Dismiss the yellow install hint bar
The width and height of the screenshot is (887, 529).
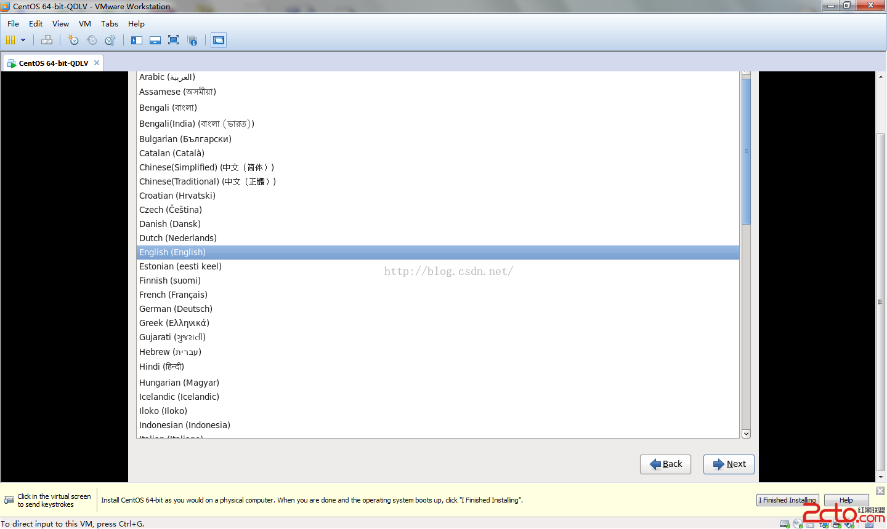[x=880, y=490]
